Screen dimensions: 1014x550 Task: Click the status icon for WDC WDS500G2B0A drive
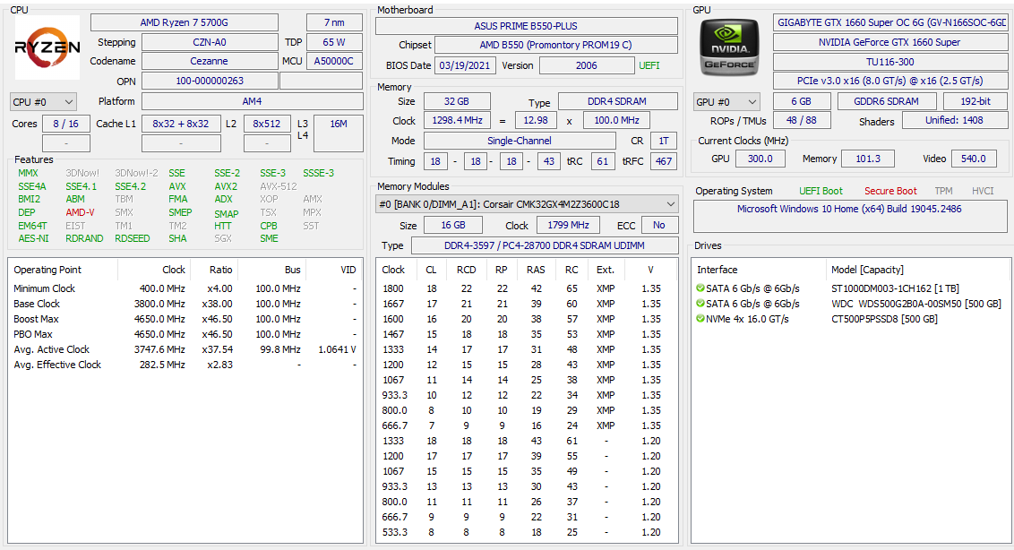click(700, 304)
